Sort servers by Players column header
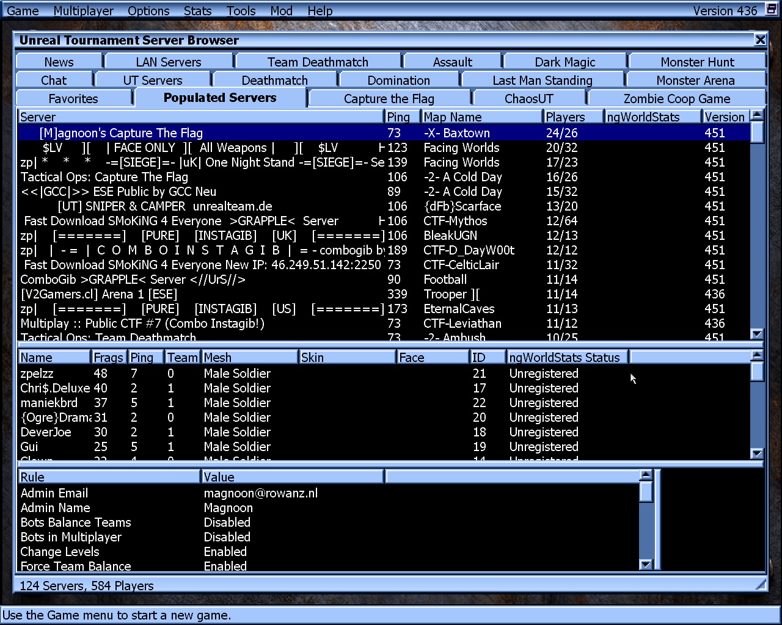 click(574, 117)
